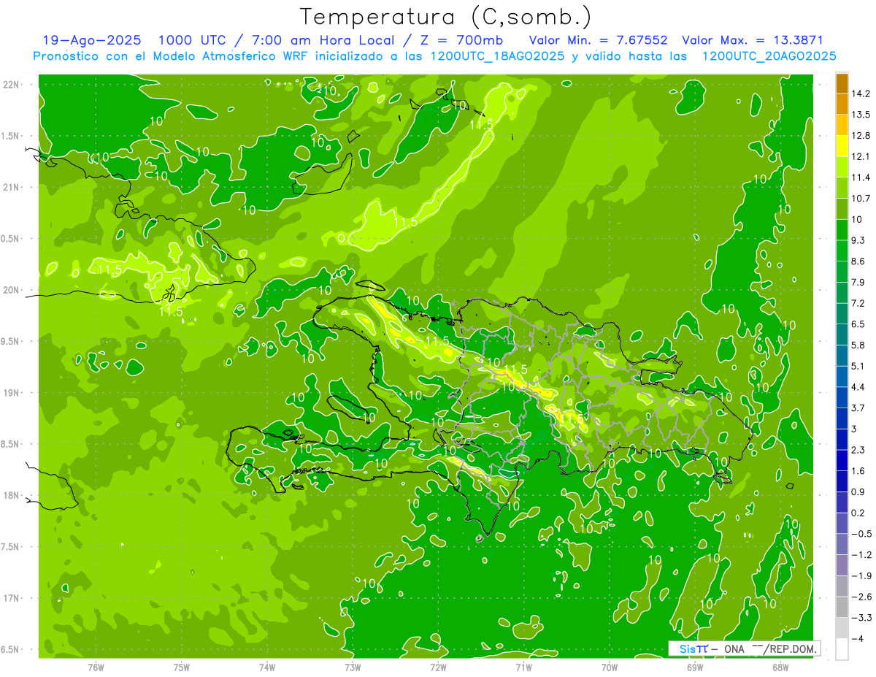Click the 'Pronostico con el Modelo Atmosferico WRF' line
This screenshot has width=876, height=677.
point(434,56)
